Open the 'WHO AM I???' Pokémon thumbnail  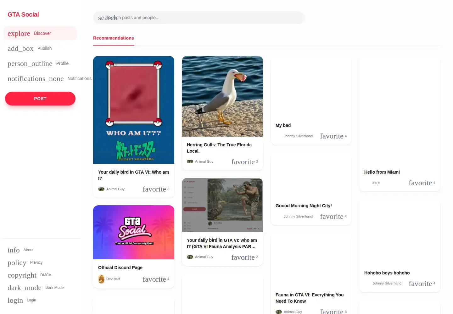pos(134,110)
